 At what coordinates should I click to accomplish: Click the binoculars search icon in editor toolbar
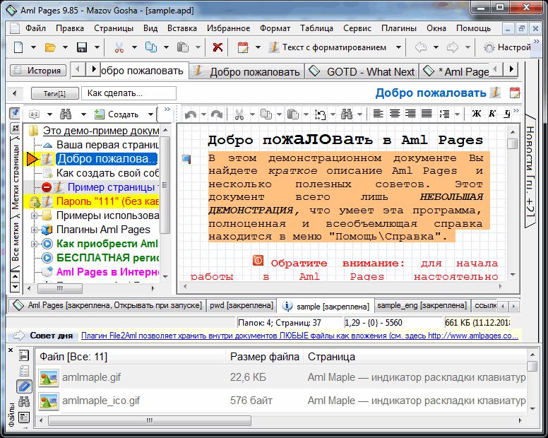click(347, 114)
